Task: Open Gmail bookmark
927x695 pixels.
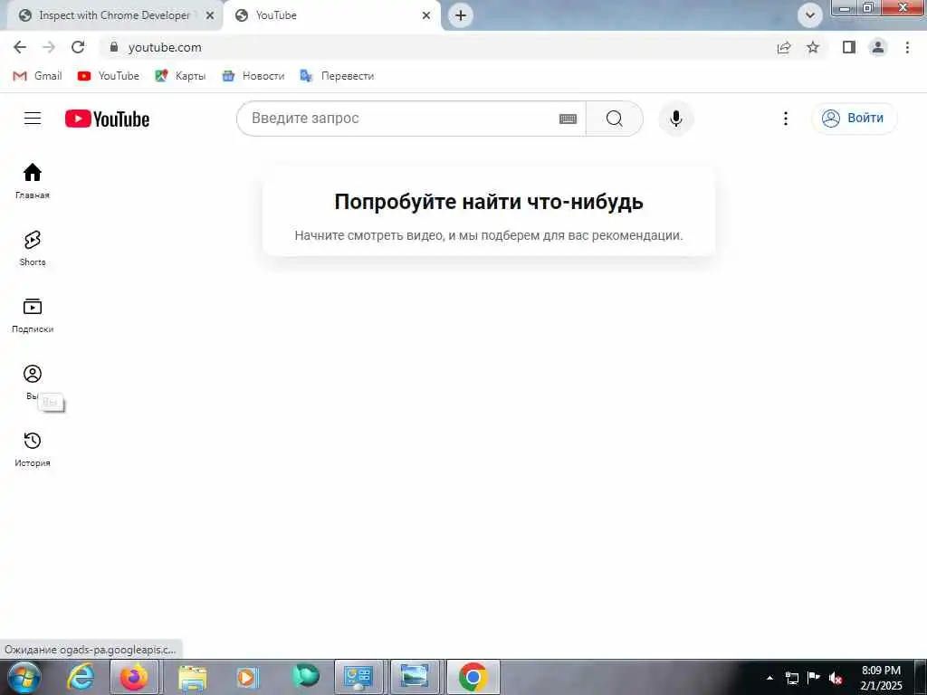Action: point(38,76)
